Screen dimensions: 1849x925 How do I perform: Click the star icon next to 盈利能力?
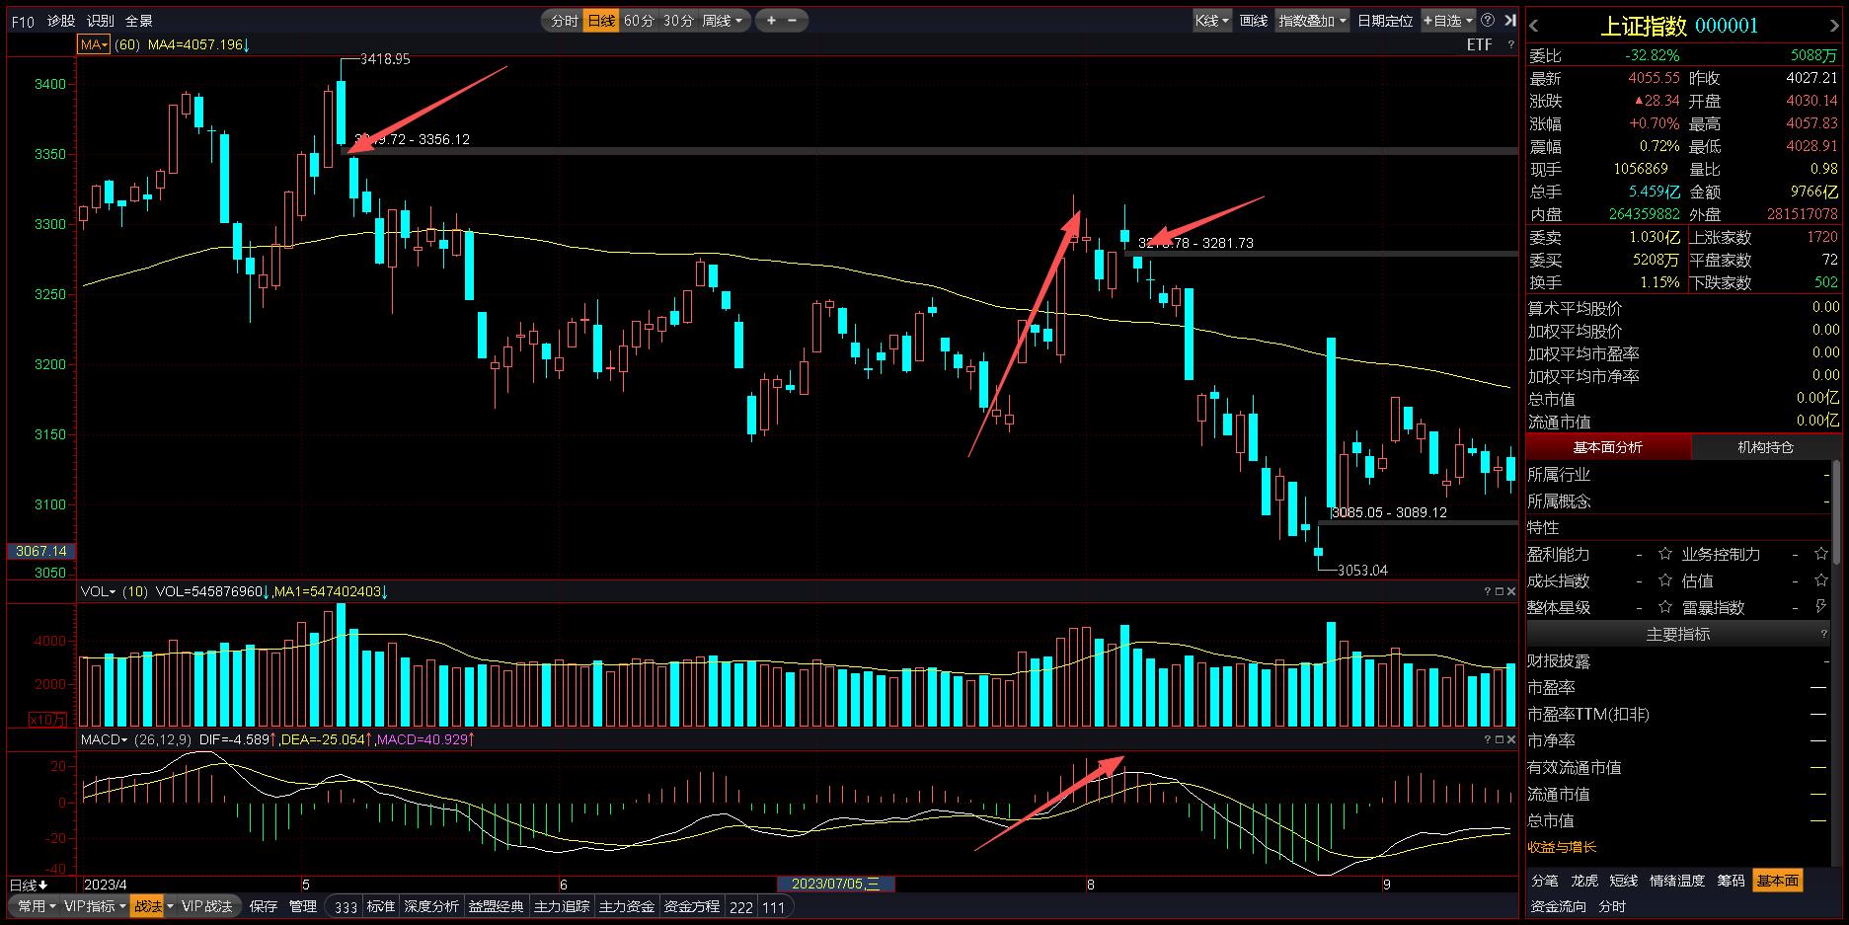(x=1665, y=554)
